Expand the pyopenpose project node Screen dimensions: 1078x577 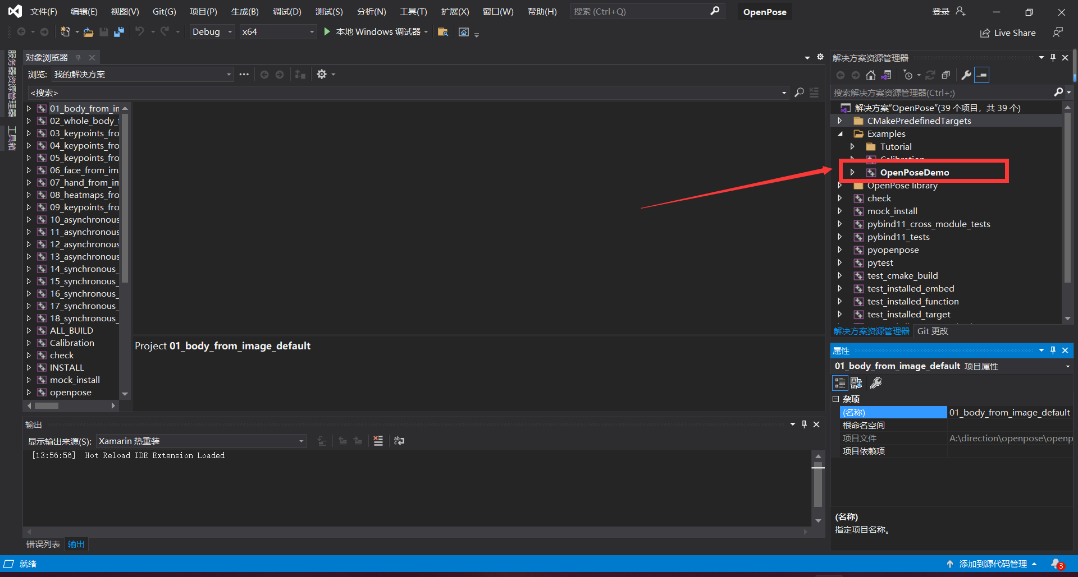coord(840,250)
